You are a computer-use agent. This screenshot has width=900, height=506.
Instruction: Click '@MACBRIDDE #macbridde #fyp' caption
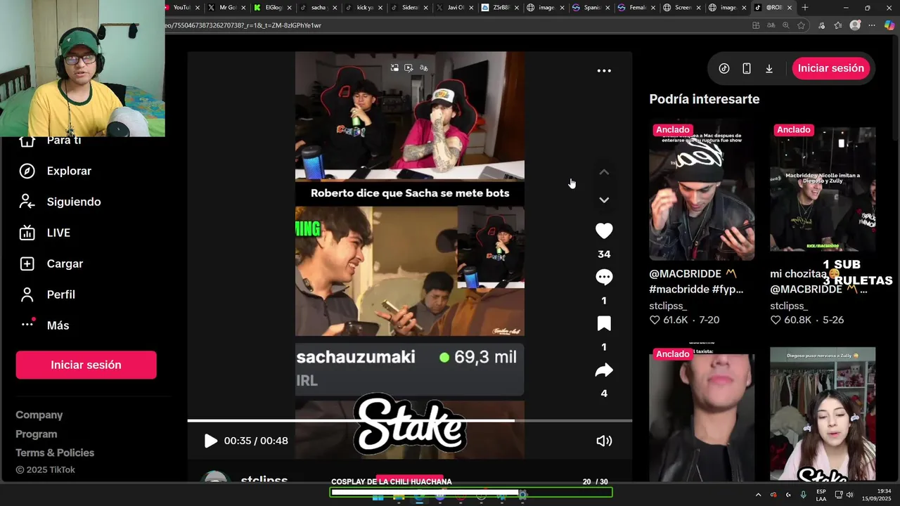pos(696,281)
